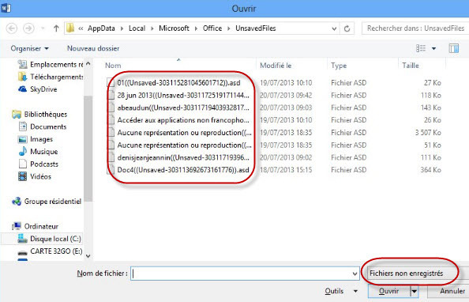
Task: Navigate to Microsoft in the path
Action: point(174,28)
